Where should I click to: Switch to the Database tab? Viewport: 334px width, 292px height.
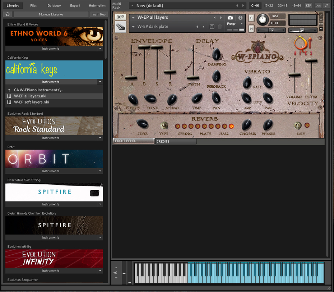(x=54, y=6)
